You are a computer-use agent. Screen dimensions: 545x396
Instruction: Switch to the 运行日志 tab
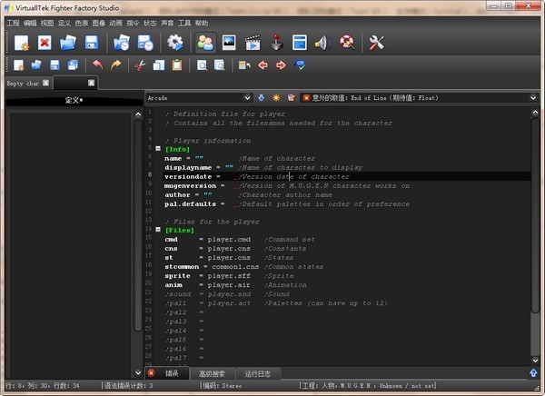point(259,373)
